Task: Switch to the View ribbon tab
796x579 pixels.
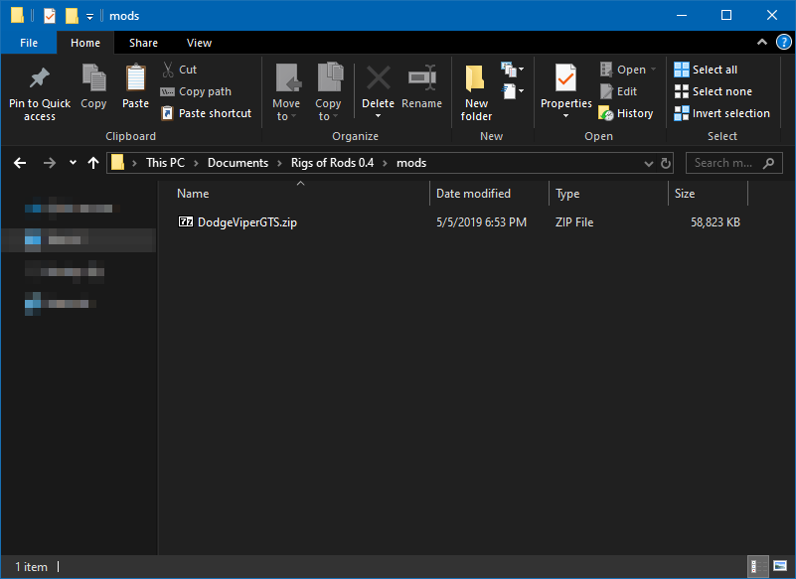Action: 199,43
